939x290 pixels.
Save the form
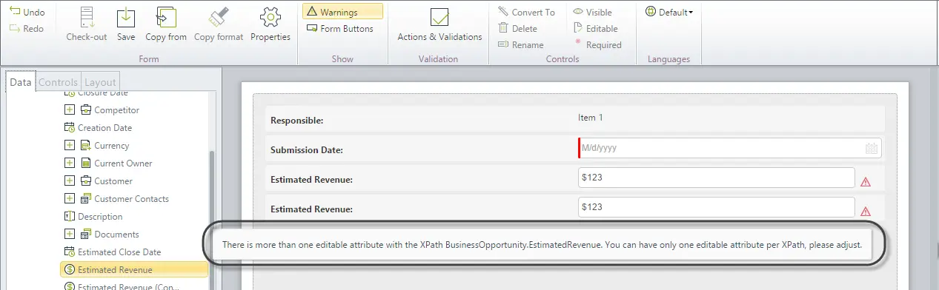coord(126,24)
